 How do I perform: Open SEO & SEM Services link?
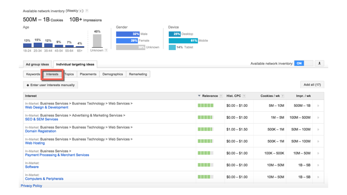(41, 119)
